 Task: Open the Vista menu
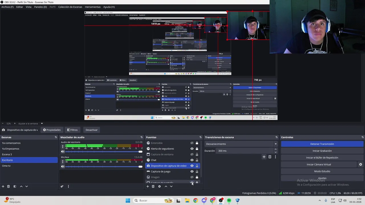(29, 7)
